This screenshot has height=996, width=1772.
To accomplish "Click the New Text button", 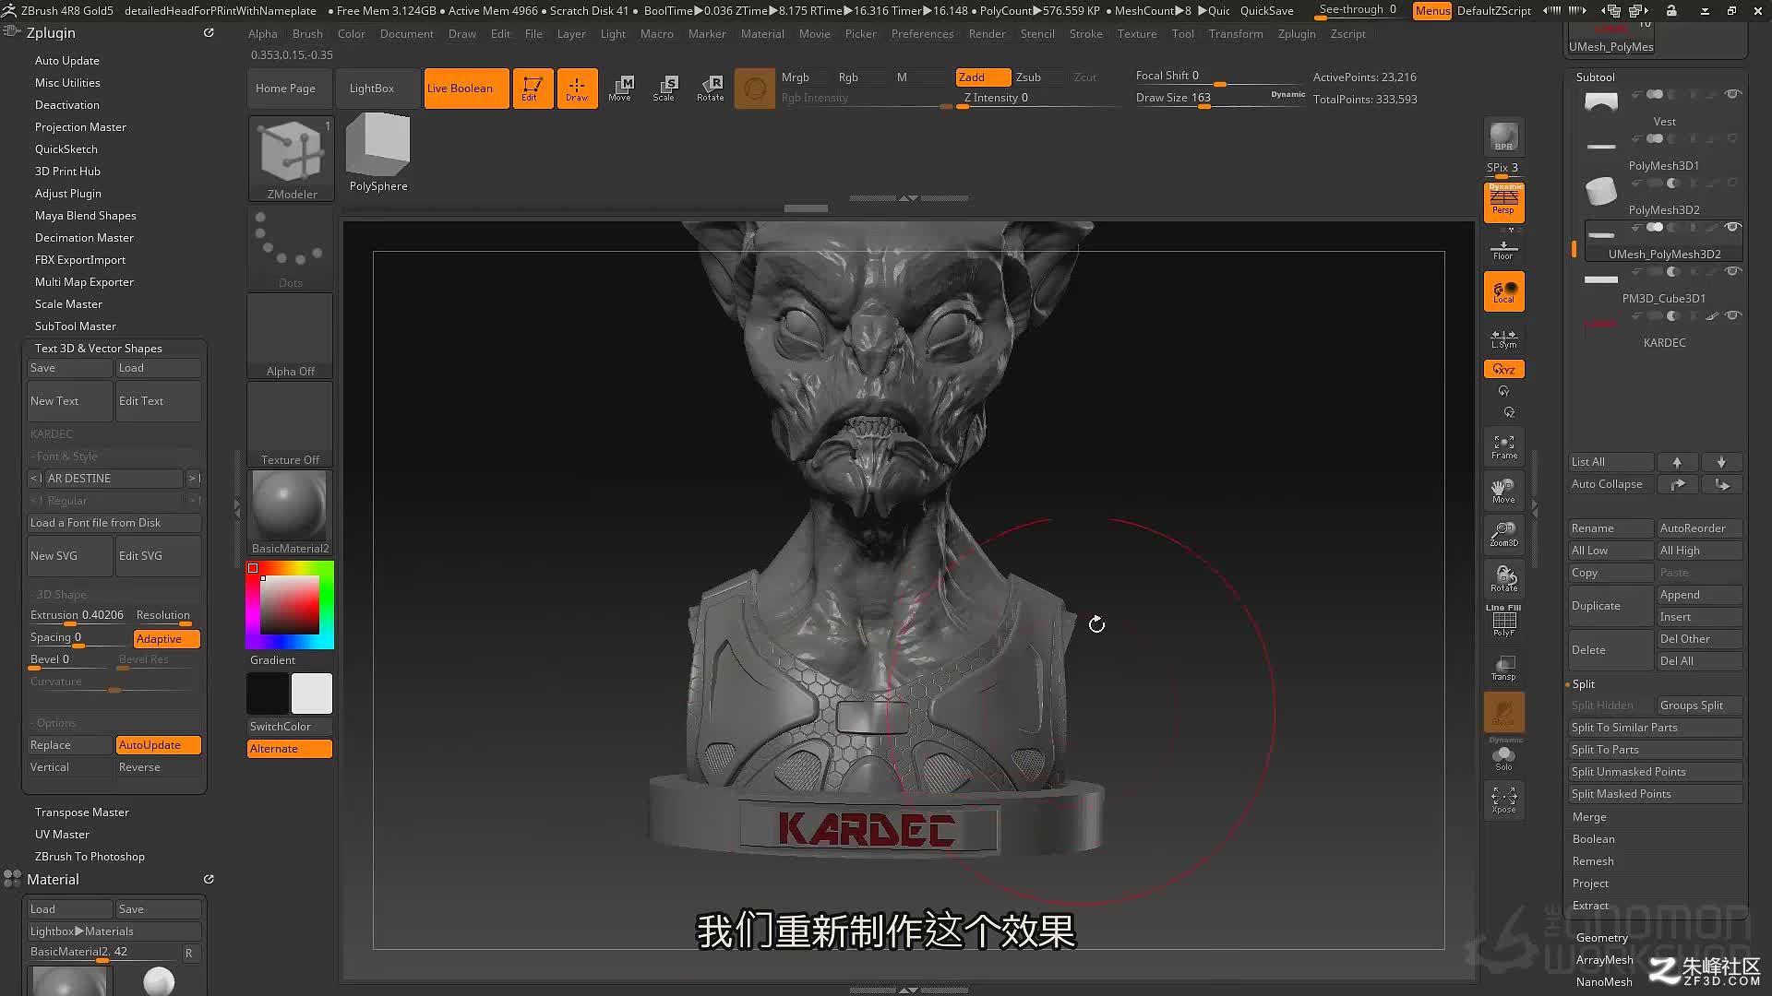I will click(x=70, y=401).
